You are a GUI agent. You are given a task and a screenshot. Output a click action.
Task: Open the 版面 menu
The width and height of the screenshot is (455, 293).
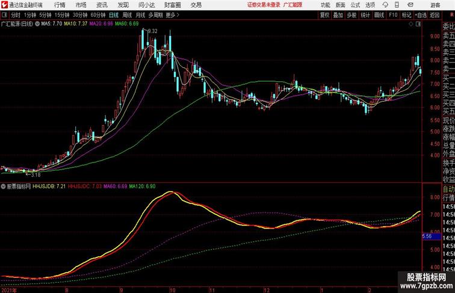coord(341,5)
